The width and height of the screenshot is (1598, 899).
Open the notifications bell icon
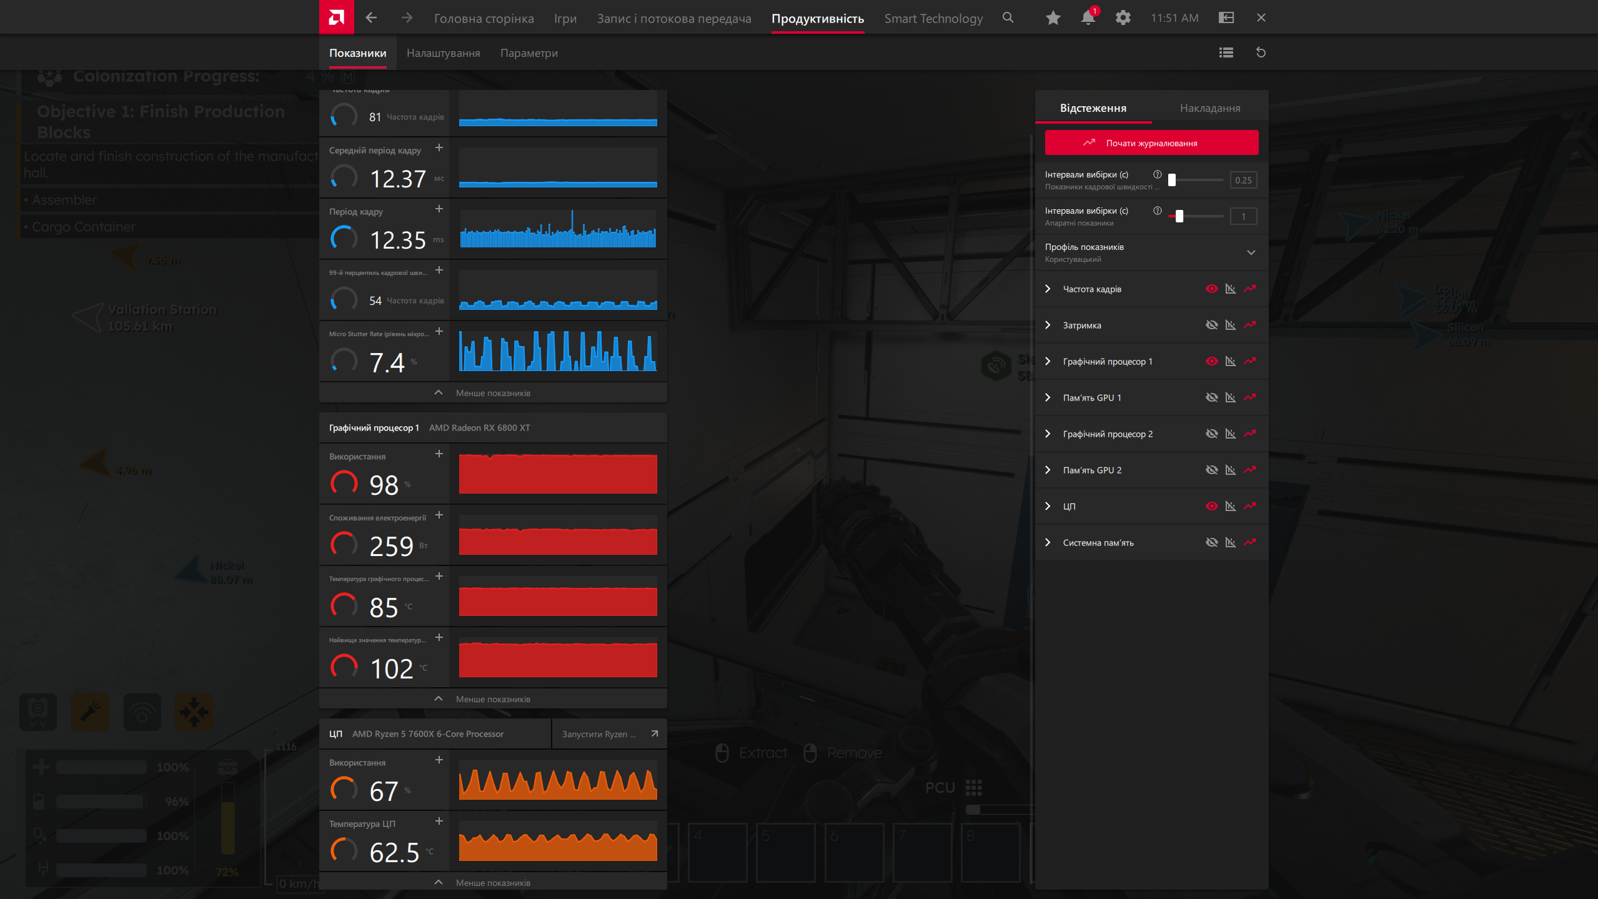tap(1088, 17)
